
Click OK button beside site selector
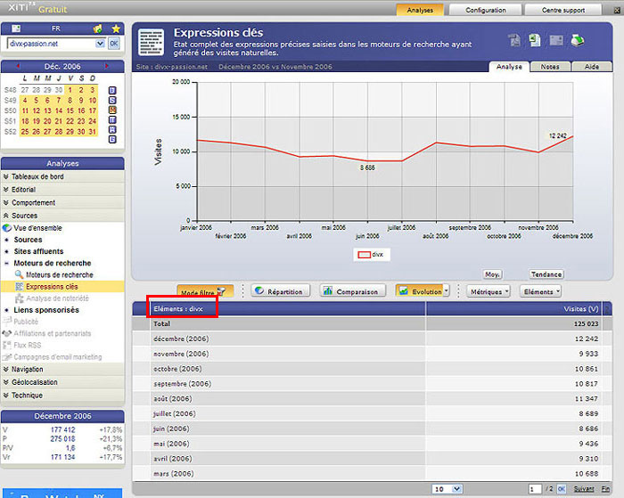point(114,44)
